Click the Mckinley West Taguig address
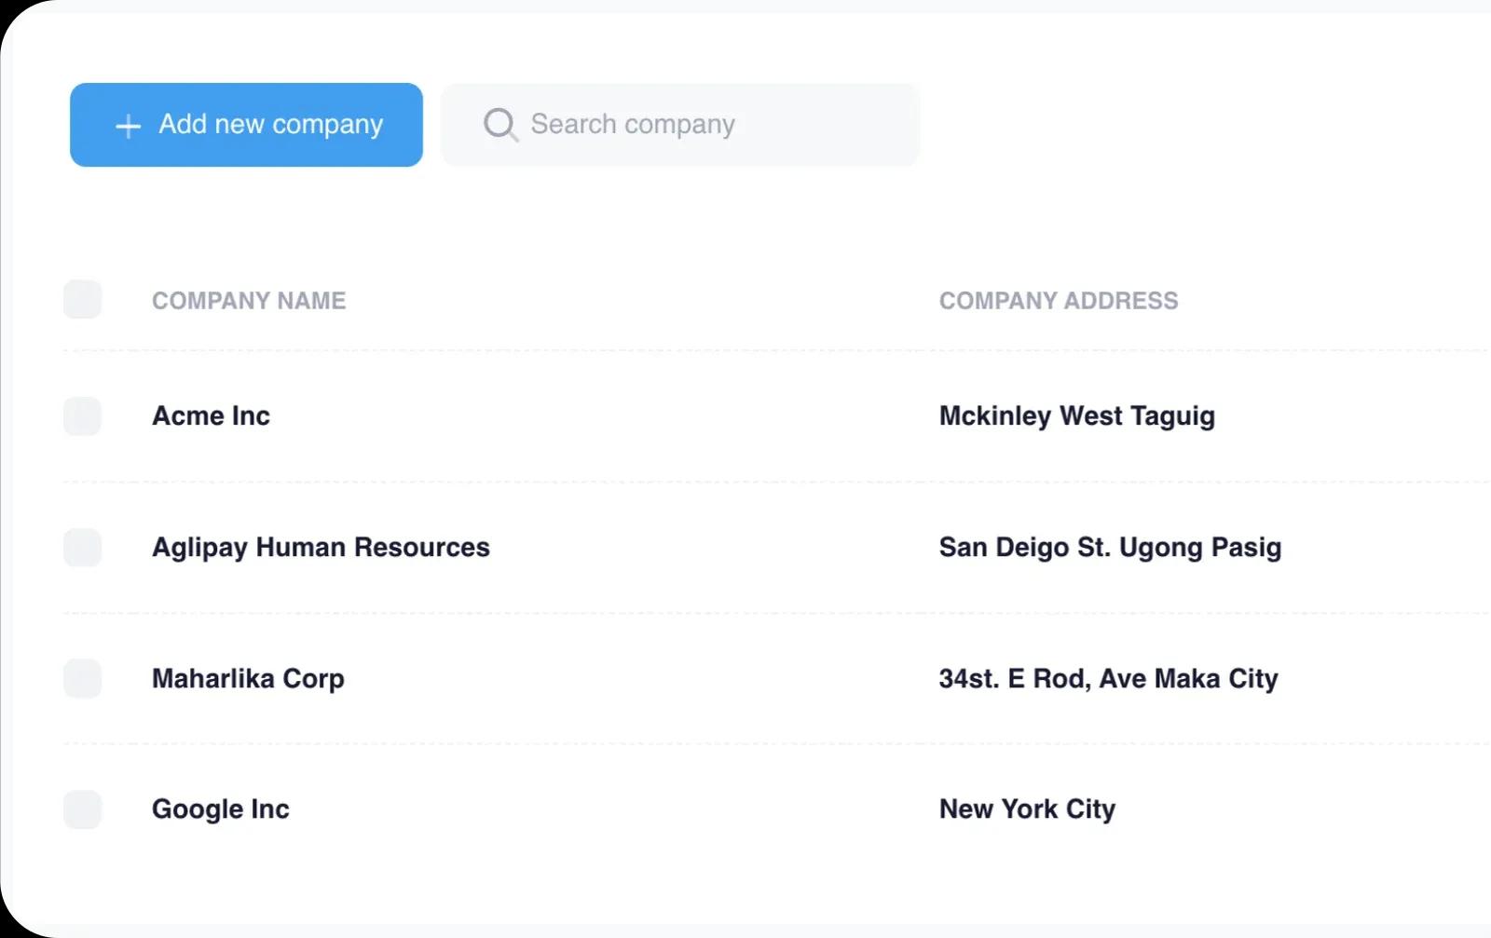 [1076, 416]
